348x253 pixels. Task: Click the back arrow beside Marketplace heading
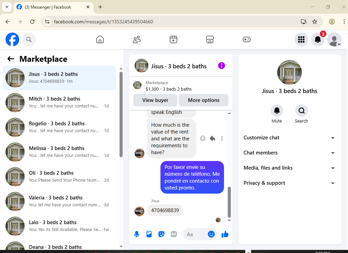11,59
